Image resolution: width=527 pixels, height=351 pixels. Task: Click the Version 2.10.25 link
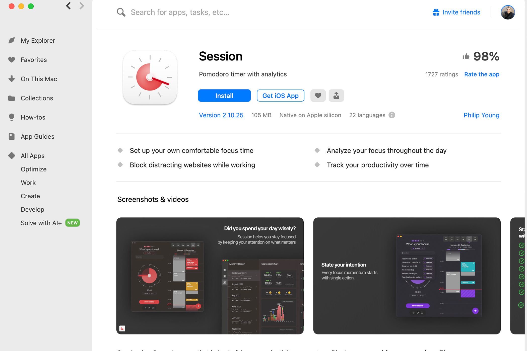point(221,115)
